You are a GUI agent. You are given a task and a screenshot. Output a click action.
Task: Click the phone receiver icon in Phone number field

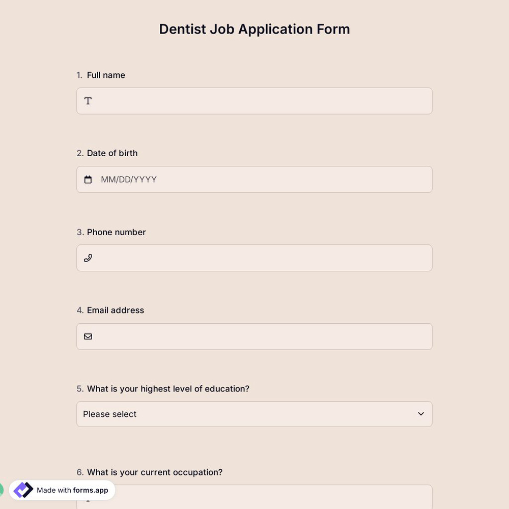(88, 258)
